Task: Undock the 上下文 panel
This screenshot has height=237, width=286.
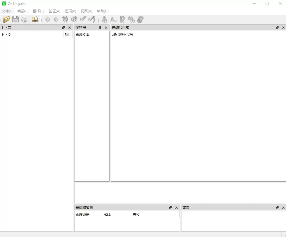Action: pos(64,27)
